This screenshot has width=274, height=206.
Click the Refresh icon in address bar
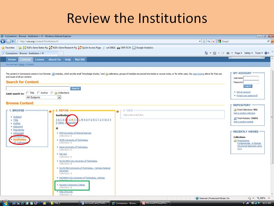(x=209, y=41)
